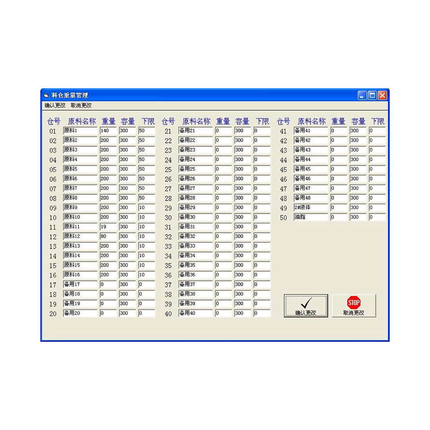Open the 取消更改 menu item

coord(81,105)
